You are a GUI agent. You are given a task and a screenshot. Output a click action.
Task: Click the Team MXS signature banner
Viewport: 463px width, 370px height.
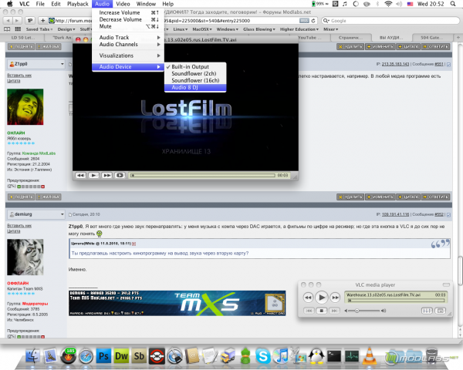click(x=177, y=303)
